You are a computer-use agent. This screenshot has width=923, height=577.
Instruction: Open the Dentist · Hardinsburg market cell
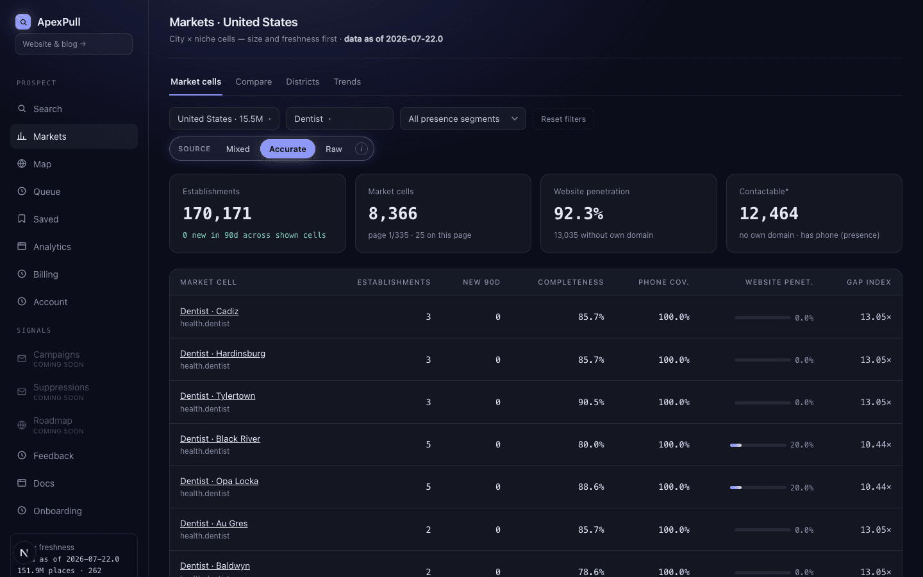[222, 354]
